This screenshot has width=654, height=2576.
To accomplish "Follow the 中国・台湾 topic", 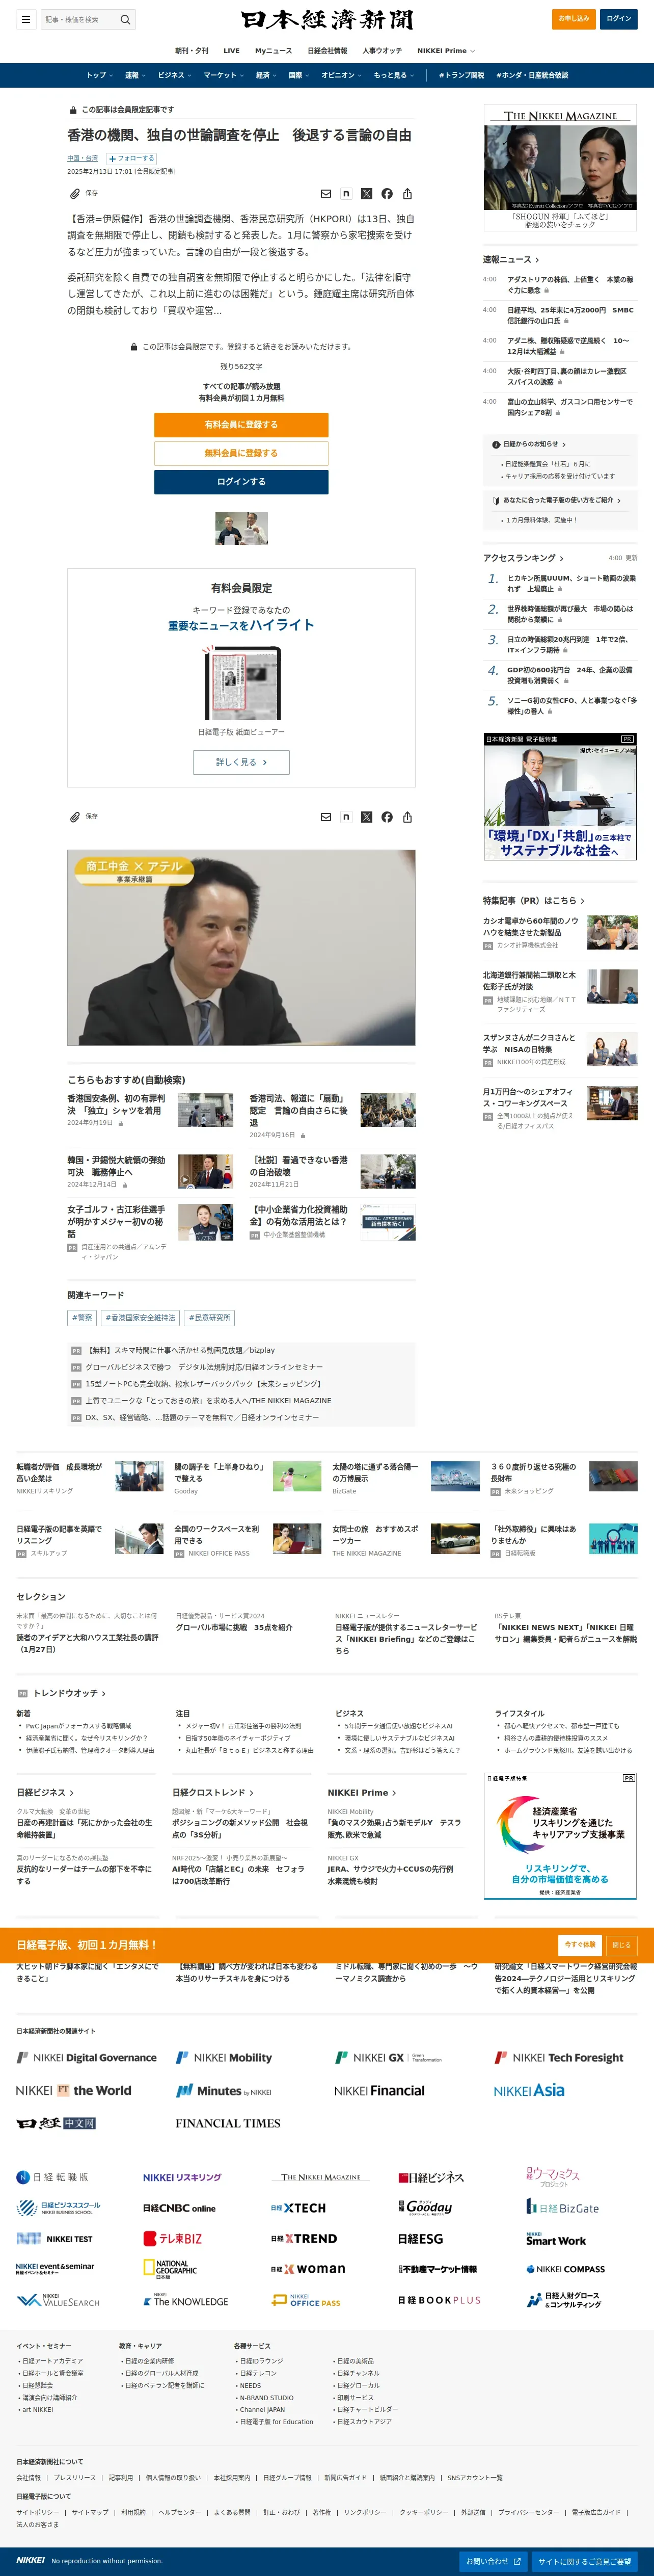I will pyautogui.click(x=131, y=158).
